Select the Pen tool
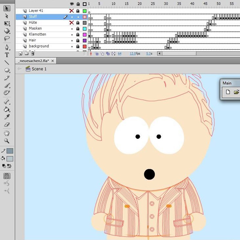The image size is (240, 240). [7, 47]
